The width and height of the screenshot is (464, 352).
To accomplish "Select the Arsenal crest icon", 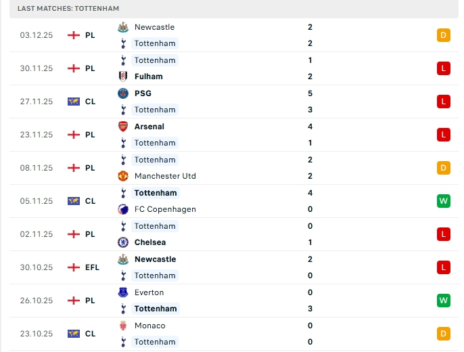I will click(123, 127).
